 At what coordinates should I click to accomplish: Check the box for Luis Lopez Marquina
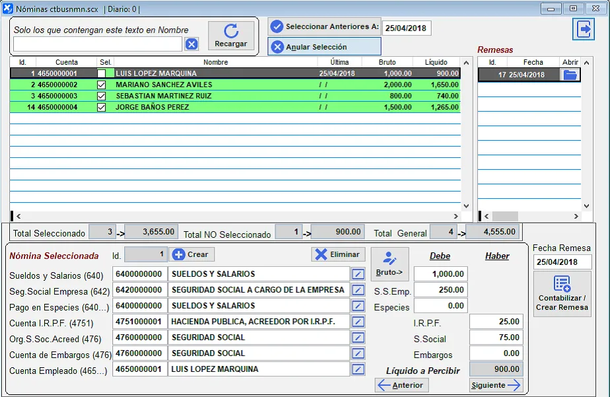(x=102, y=74)
